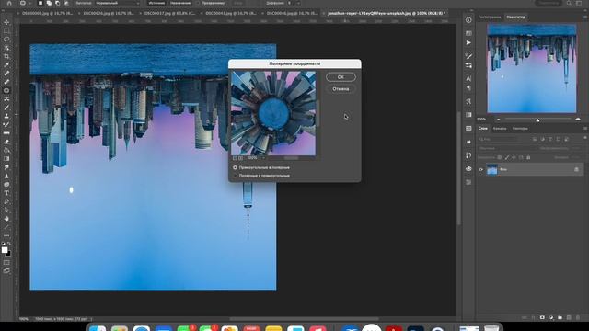Choose Intersect with Selection mode icon
This screenshot has width=589, height=331.
coord(66,3)
